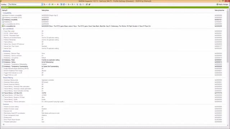Click the remove application from profile icon
230x129 pixels.
(x=64, y=4)
